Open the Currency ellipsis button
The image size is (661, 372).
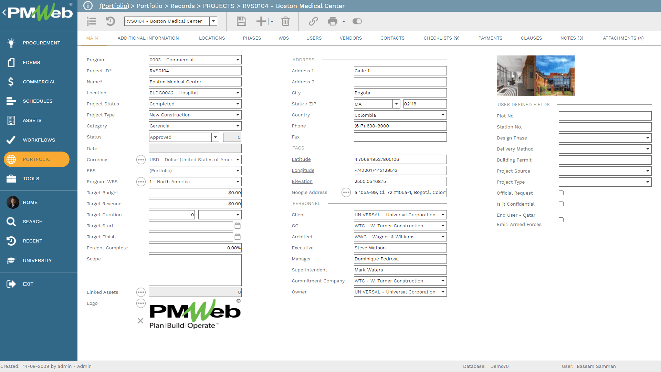pyautogui.click(x=141, y=159)
